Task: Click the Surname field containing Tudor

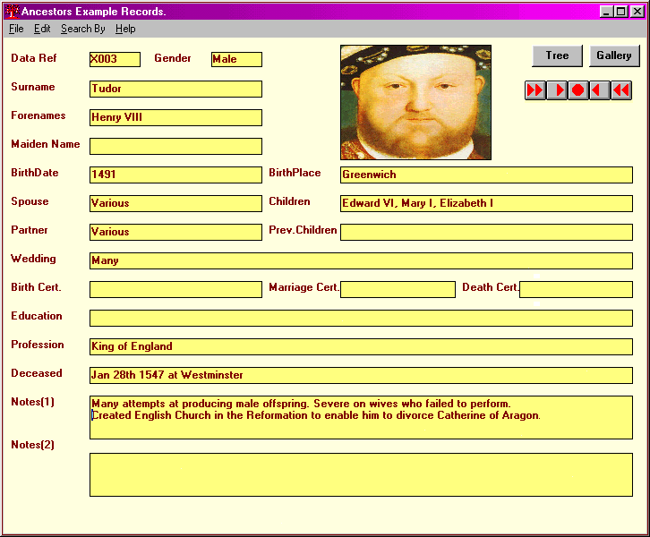Action: [175, 89]
